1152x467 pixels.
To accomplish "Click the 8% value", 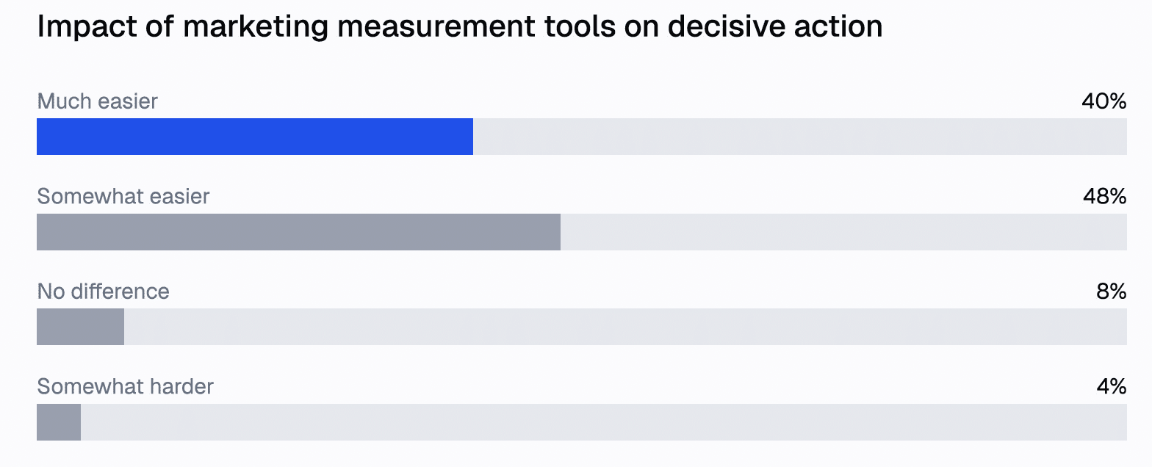I will point(1111,292).
